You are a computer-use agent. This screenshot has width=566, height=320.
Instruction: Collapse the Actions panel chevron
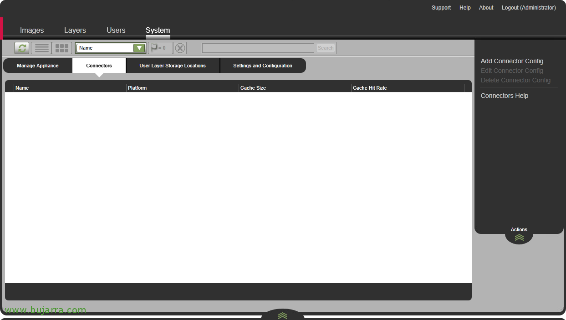(519, 237)
